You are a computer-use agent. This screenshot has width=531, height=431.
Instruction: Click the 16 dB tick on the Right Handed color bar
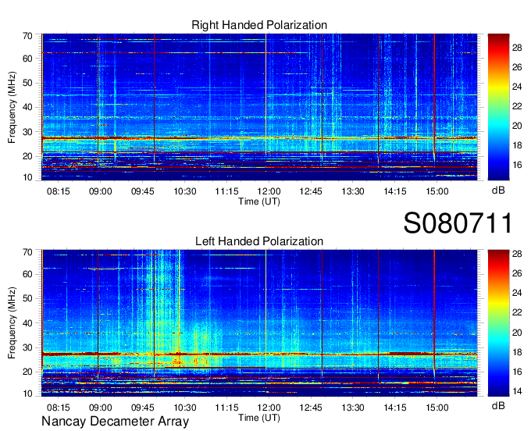[517, 165]
